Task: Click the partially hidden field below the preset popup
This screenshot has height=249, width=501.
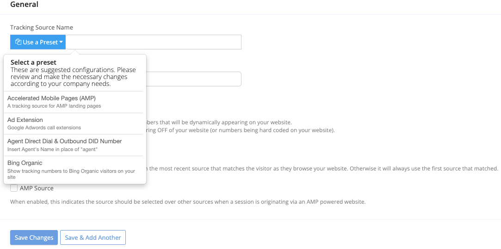Action: (193, 79)
